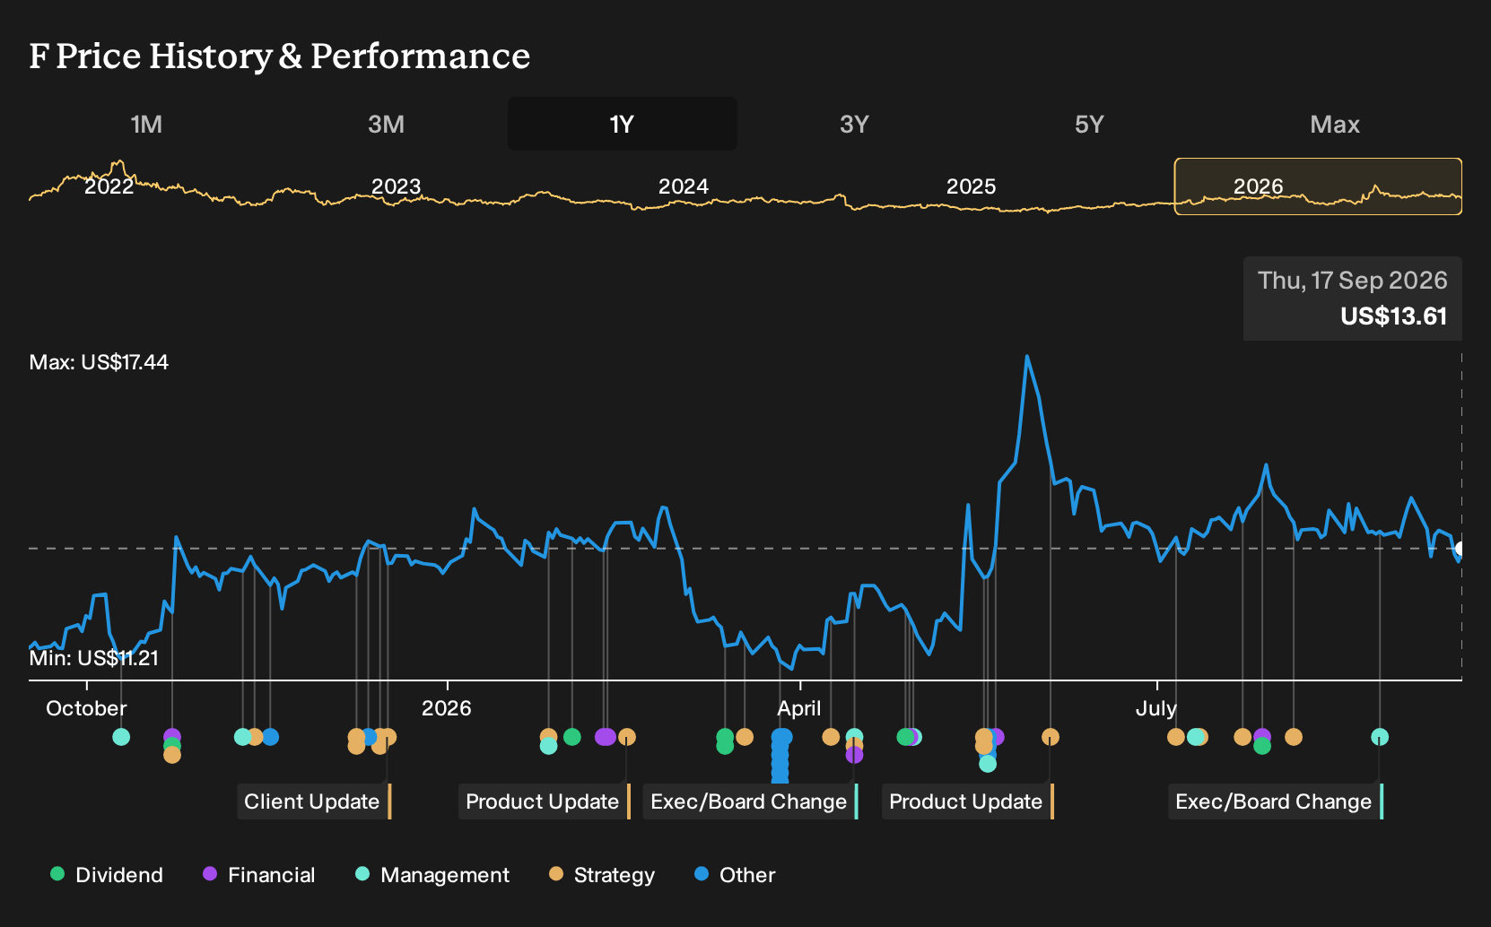Open the Exec/Board Change label after July
The height and width of the screenshot is (927, 1491).
[x=1276, y=801]
